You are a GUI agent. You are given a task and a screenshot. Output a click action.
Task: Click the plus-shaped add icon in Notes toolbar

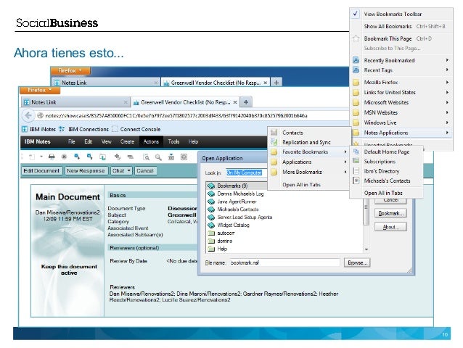click(118, 157)
